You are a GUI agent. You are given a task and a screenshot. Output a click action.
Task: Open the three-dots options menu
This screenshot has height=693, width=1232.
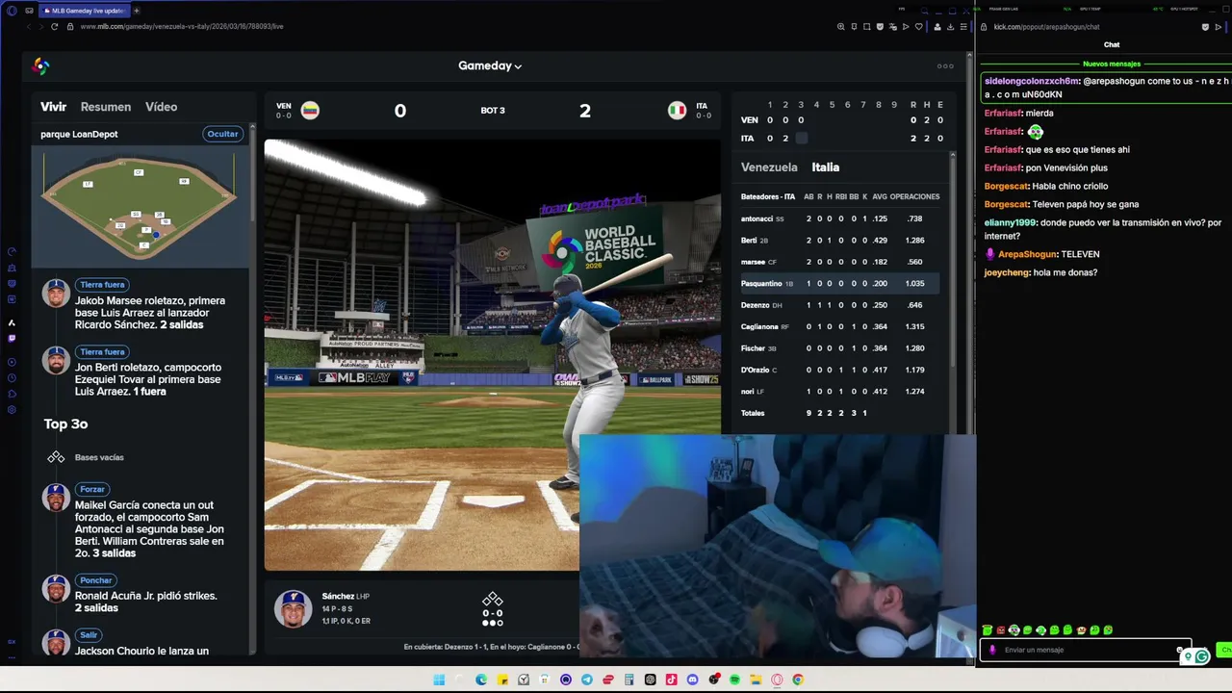(x=945, y=66)
